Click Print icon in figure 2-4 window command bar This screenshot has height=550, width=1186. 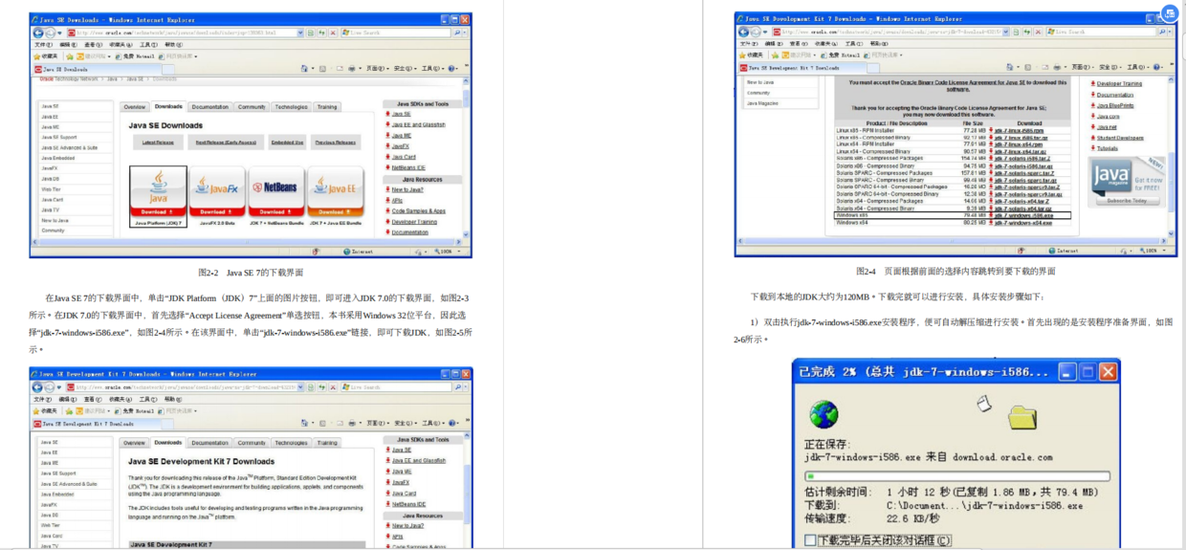(1056, 68)
